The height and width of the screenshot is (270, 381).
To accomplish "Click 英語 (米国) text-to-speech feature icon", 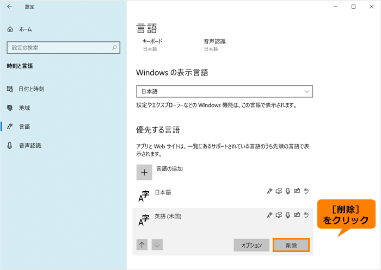I will point(279,215).
